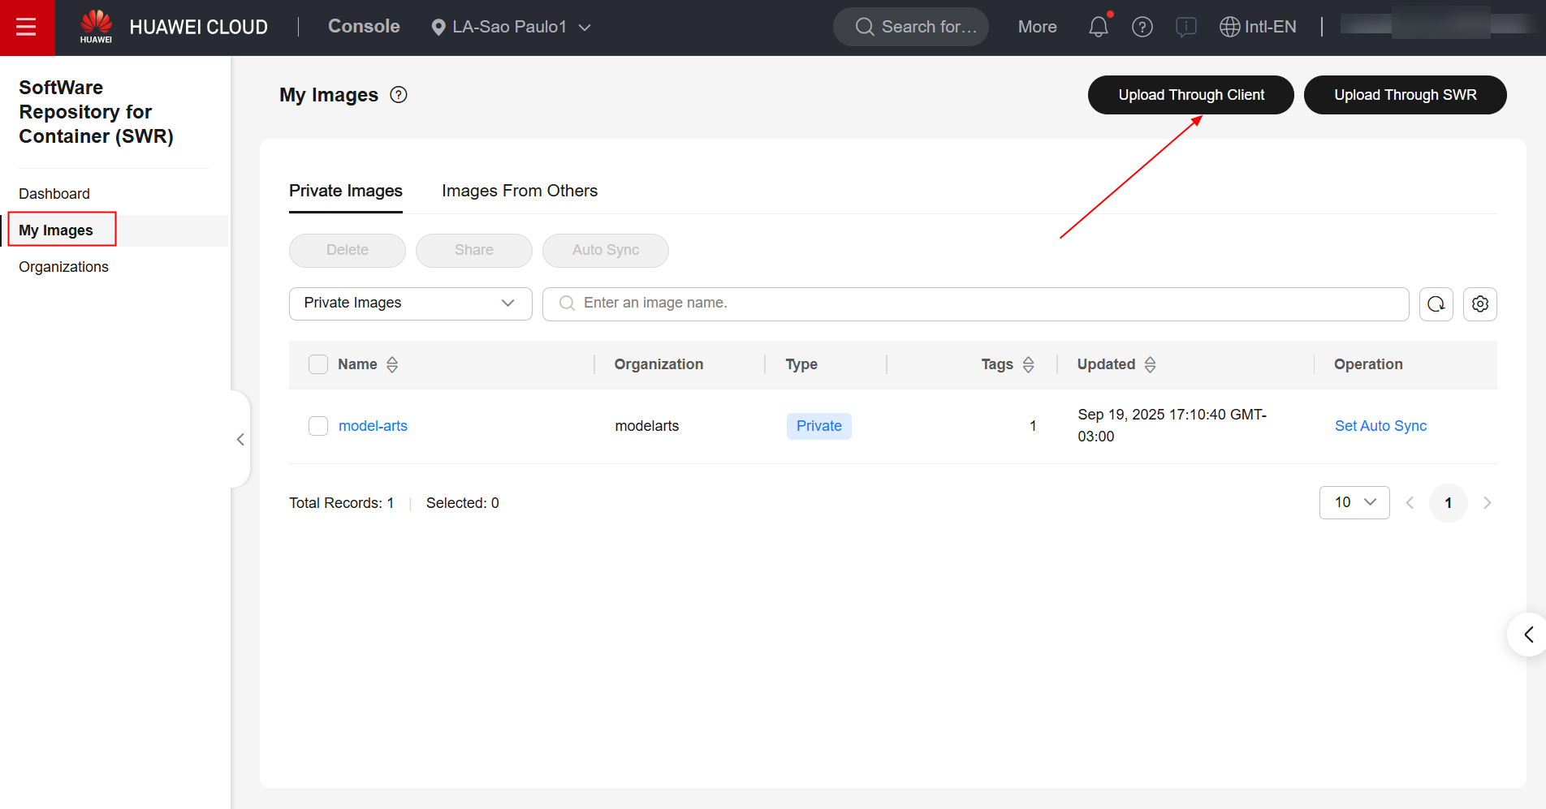Viewport: 1546px width, 809px height.
Task: Expand the LA-Sao Paulo1 region selector
Action: point(510,28)
